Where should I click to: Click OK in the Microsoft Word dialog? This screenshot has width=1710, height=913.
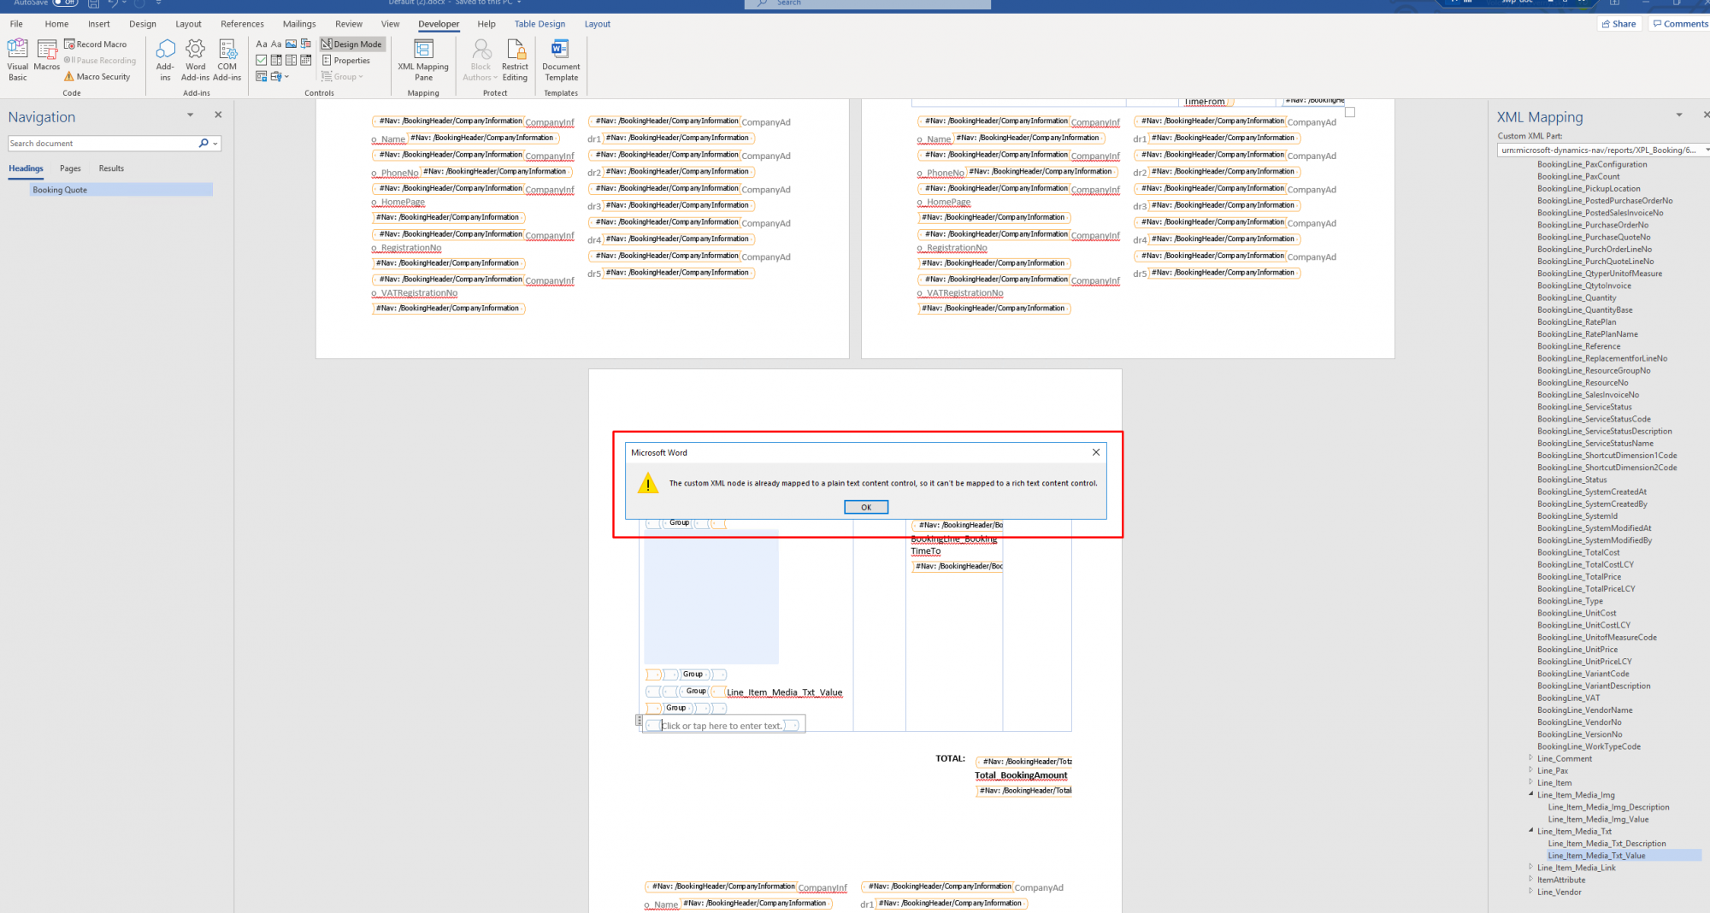[865, 507]
